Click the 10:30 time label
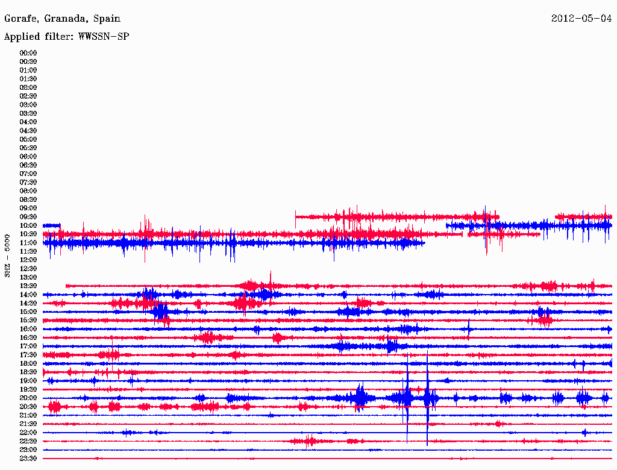The width and height of the screenshot is (617, 470). tap(28, 234)
